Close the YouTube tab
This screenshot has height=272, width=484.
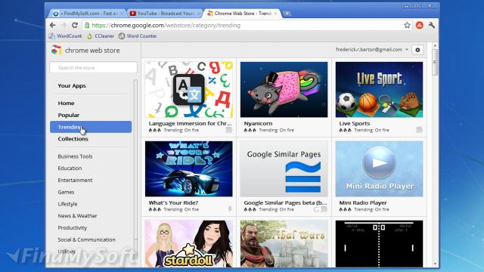coord(198,14)
